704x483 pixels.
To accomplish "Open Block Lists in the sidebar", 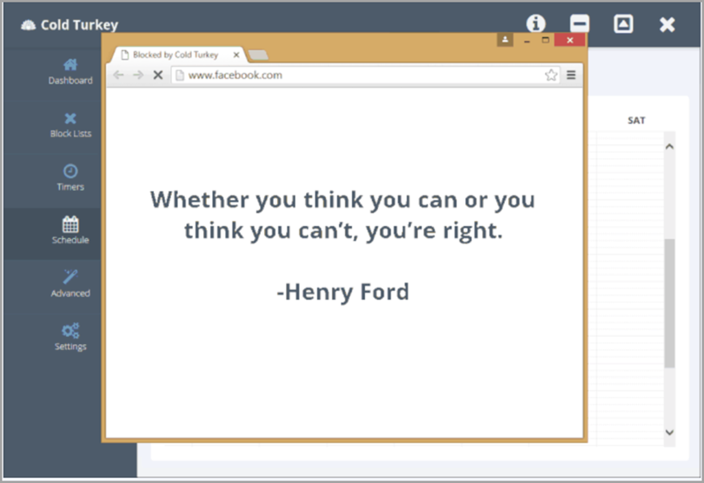I will [70, 125].
